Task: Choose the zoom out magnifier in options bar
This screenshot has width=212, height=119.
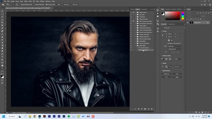Action: click(x=17, y=5)
